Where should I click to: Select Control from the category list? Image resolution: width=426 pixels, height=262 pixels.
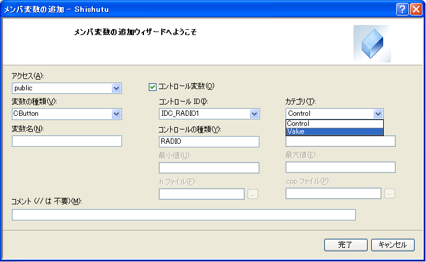point(334,124)
